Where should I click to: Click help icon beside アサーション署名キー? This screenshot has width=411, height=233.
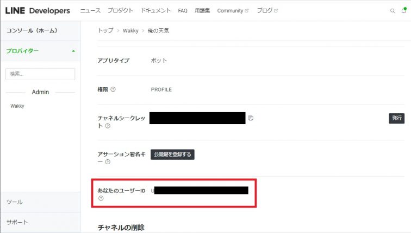[x=108, y=161]
